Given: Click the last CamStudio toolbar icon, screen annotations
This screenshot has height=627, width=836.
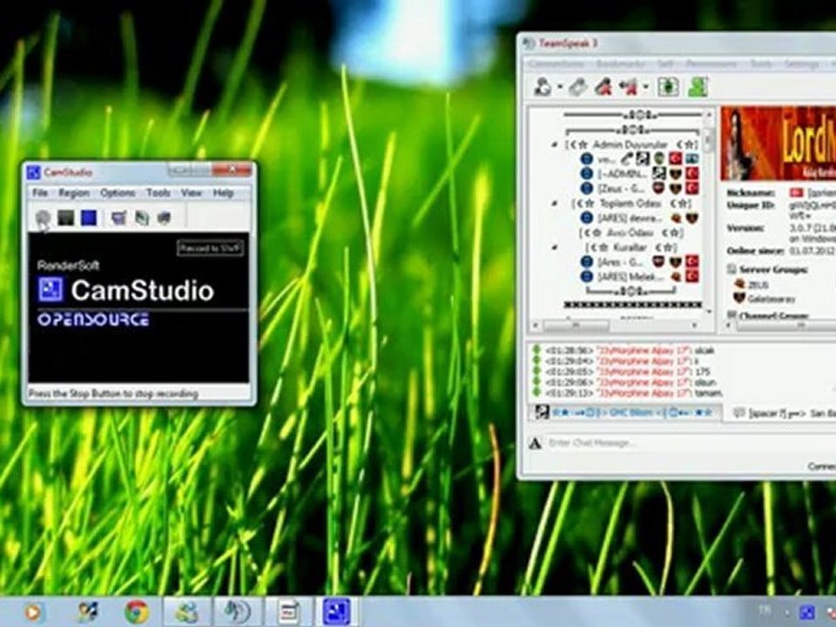Looking at the screenshot, I should (x=165, y=218).
